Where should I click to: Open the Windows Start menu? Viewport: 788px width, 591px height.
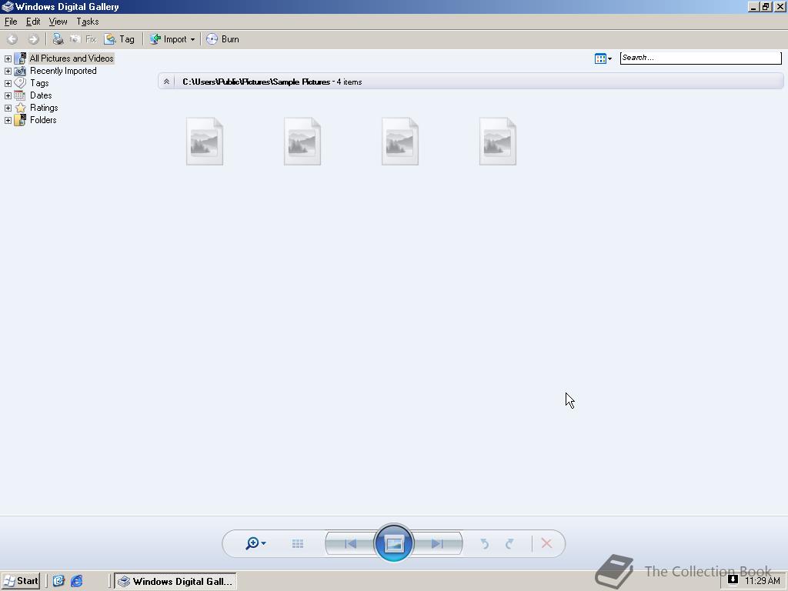pyautogui.click(x=21, y=581)
